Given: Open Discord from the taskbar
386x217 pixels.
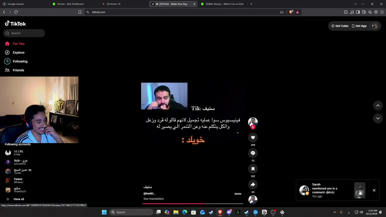Looking at the screenshot, I should tap(229, 212).
